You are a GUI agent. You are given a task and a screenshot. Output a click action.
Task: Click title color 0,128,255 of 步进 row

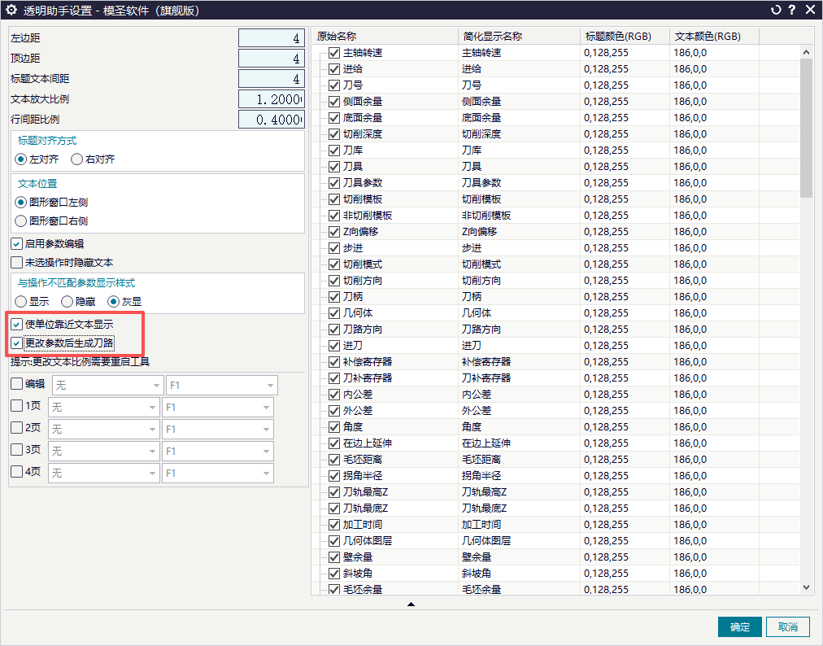pos(606,248)
